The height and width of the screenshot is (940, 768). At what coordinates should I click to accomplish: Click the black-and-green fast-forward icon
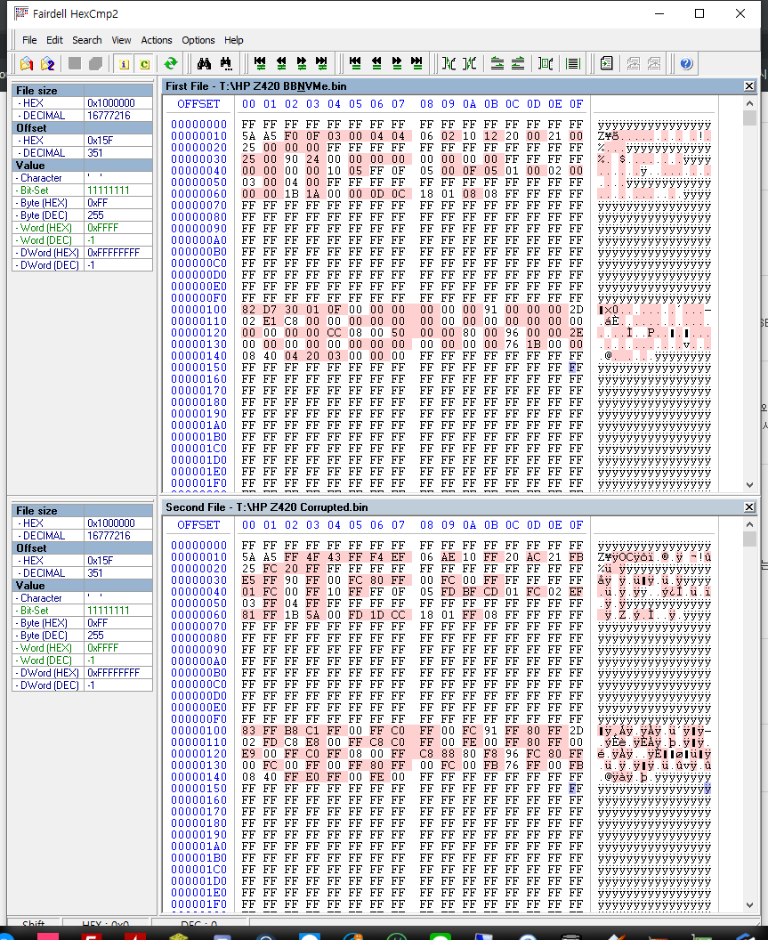click(x=396, y=63)
